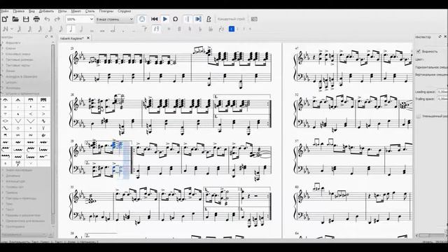Open the Стиль menu

tap(90, 11)
